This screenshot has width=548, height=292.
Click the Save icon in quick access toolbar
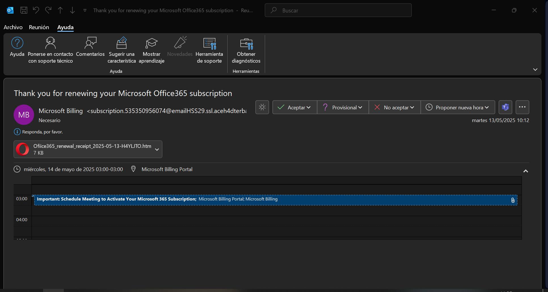(24, 10)
